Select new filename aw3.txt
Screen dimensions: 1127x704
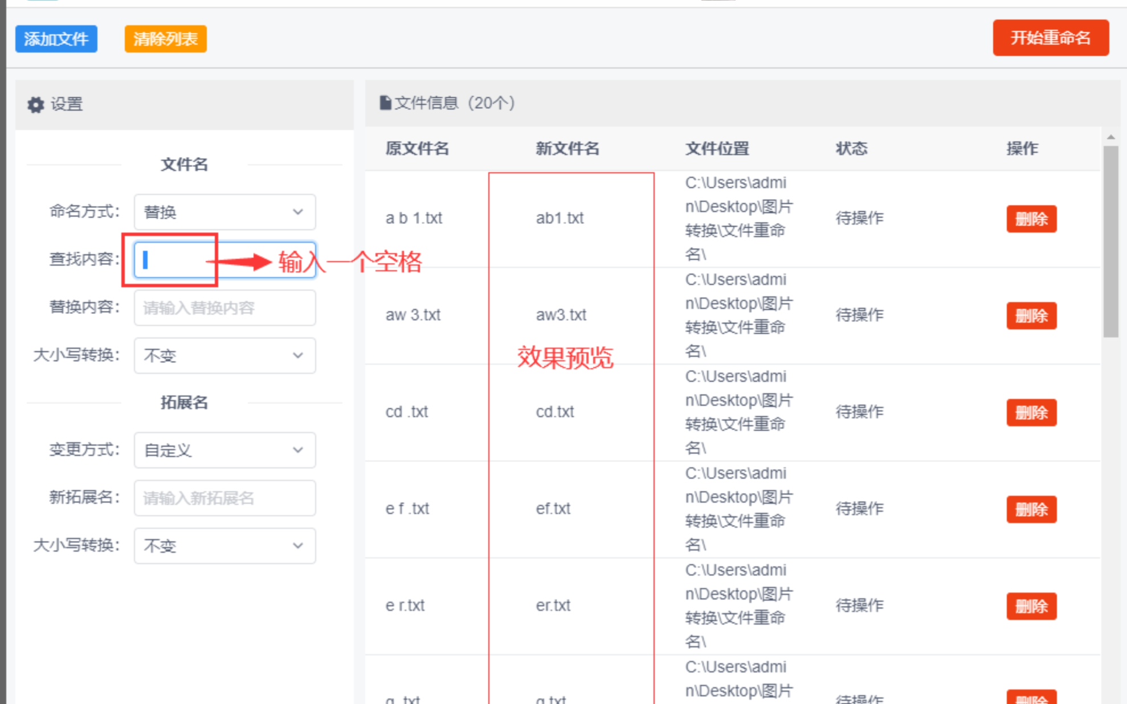561,315
